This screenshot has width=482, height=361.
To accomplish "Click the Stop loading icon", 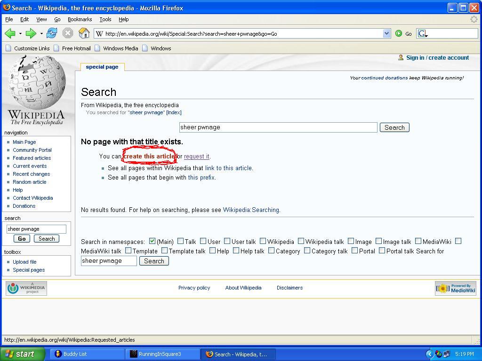I will [x=68, y=33].
